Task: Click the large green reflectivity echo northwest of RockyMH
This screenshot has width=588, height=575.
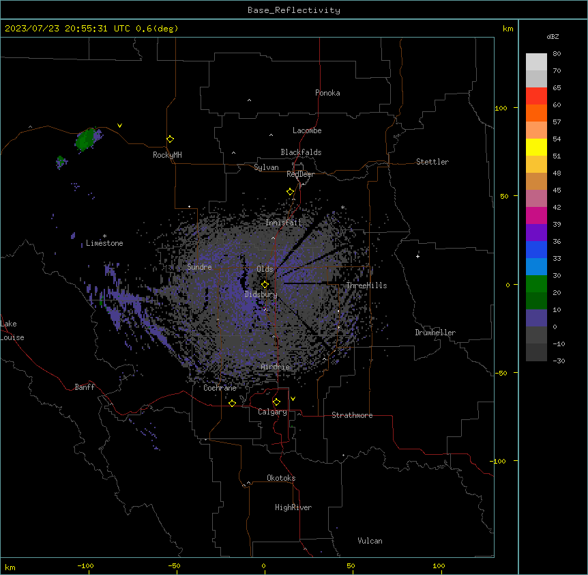Action: pos(86,139)
